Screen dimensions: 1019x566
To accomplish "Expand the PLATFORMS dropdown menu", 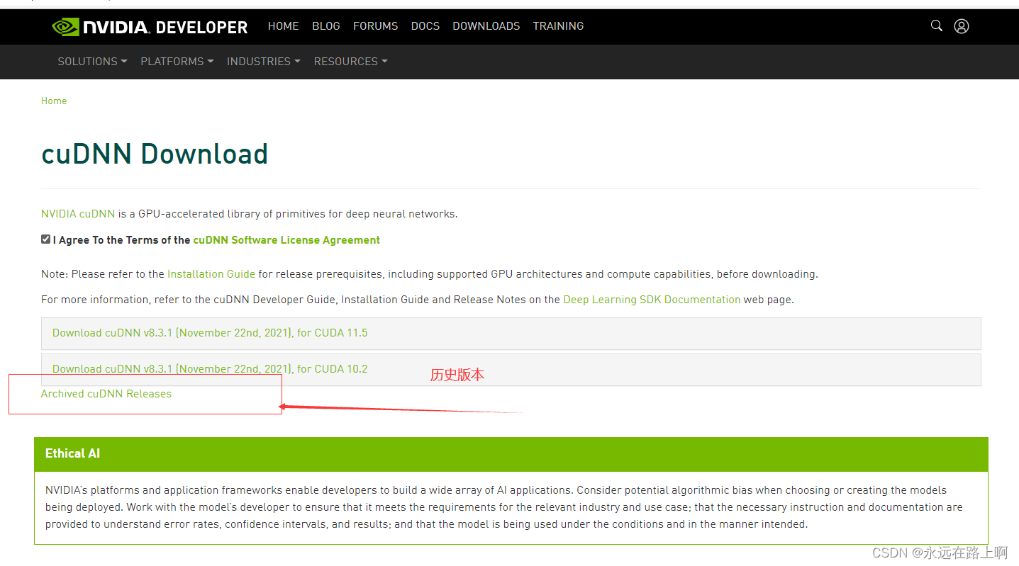I will (177, 62).
